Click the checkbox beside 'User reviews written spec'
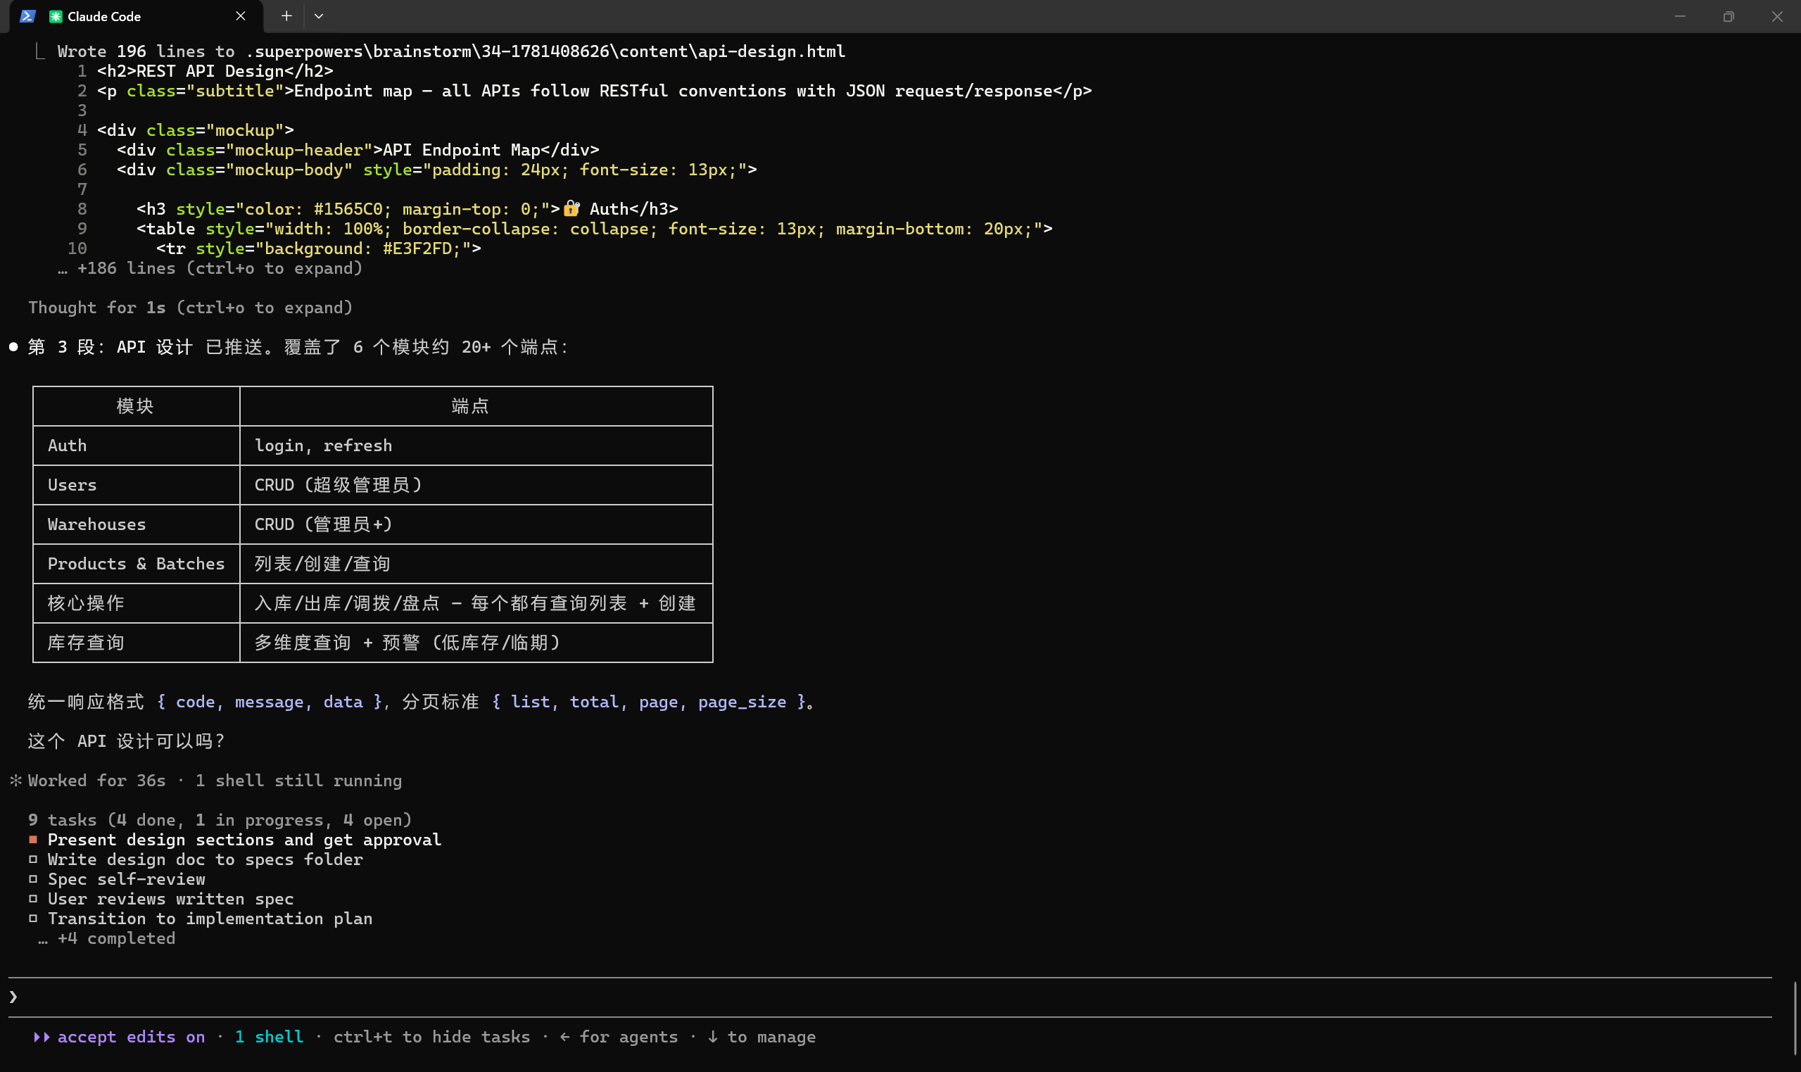 [33, 899]
